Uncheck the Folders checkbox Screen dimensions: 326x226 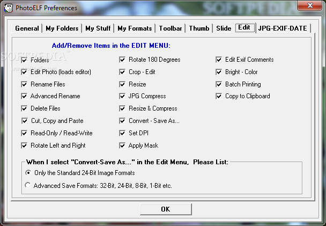click(24, 60)
